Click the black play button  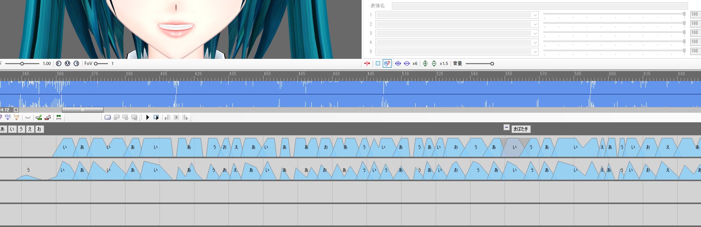pyautogui.click(x=148, y=117)
